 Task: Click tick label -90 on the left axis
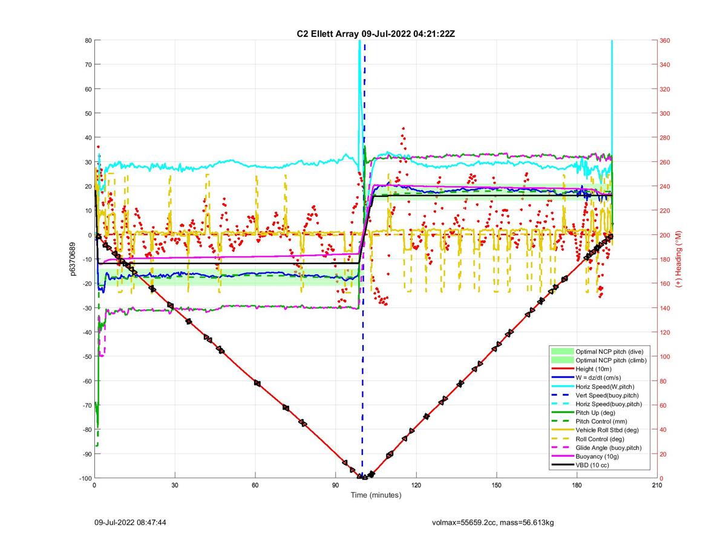click(86, 454)
